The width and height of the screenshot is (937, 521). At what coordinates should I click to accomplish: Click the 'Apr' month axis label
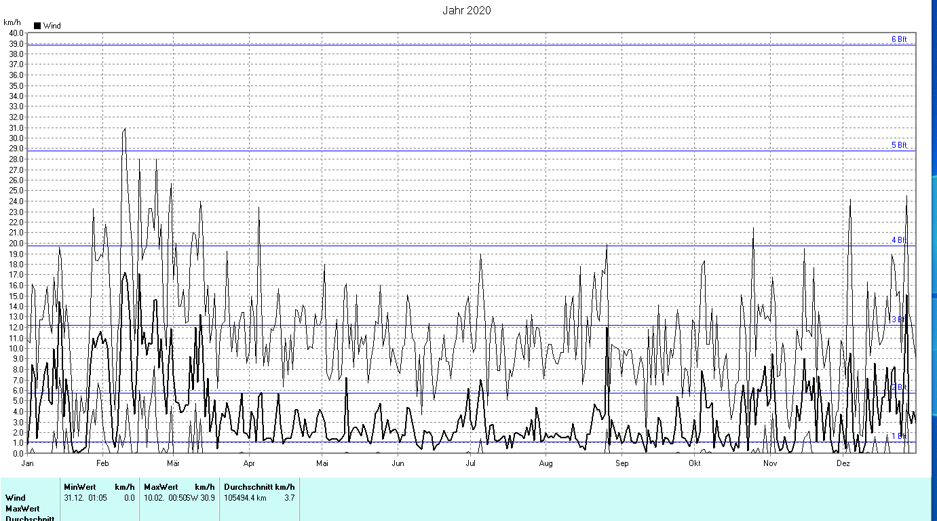pyautogui.click(x=249, y=464)
